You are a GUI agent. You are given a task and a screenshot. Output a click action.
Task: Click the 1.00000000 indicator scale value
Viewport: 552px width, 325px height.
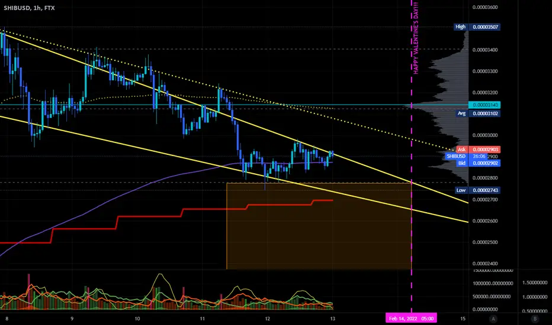535,297
